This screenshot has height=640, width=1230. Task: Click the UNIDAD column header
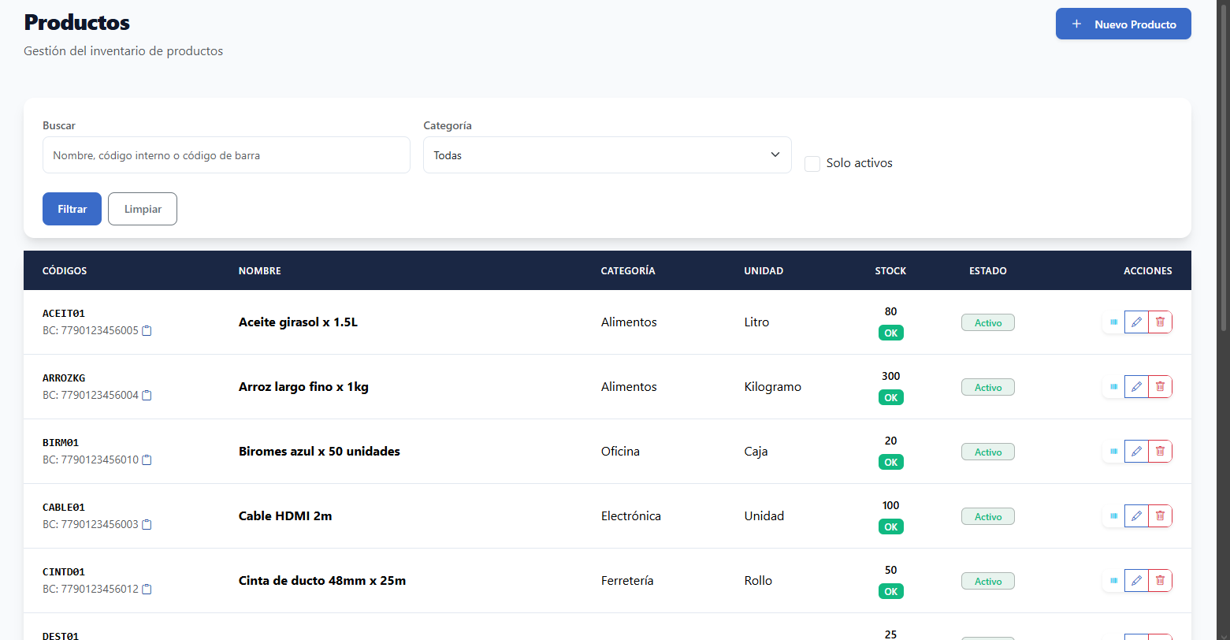pos(764,271)
